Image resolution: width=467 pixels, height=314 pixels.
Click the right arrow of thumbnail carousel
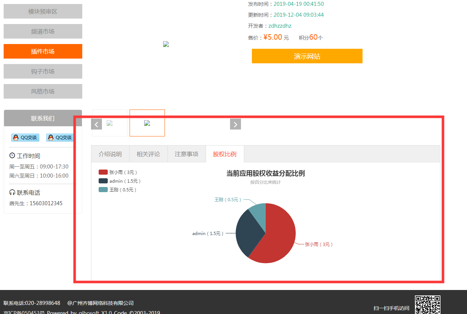[x=236, y=124]
